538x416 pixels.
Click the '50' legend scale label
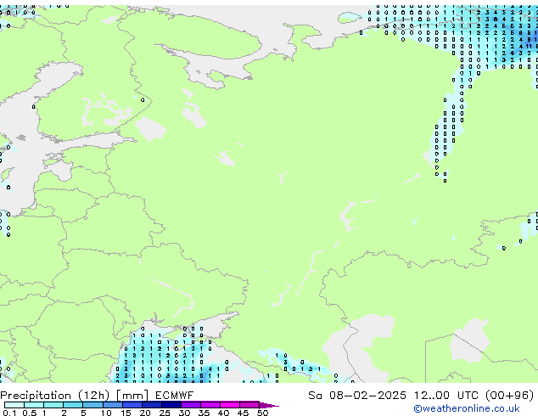point(262,413)
